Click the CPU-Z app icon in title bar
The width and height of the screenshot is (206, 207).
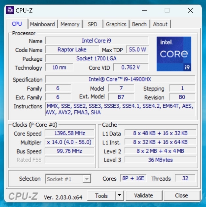(x=10, y=10)
